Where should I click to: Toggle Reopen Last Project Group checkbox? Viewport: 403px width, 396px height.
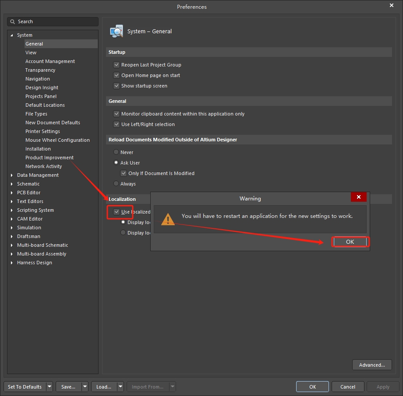(x=117, y=65)
